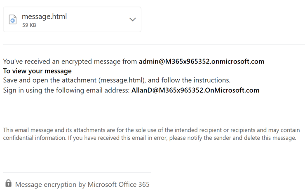This screenshot has width=305, height=193.
Task: Click the 59 KB file size label
Action: tap(29, 25)
